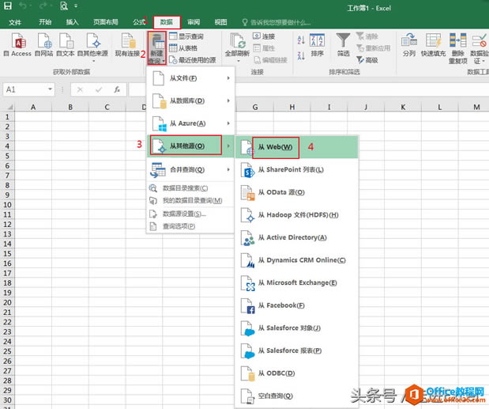This screenshot has width=489, height=409.
Task: Click 清除 (Clear) filter button
Action: click(x=367, y=36)
